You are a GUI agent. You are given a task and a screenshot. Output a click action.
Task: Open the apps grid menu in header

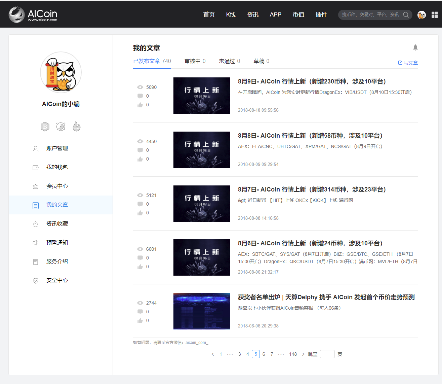[x=435, y=14]
